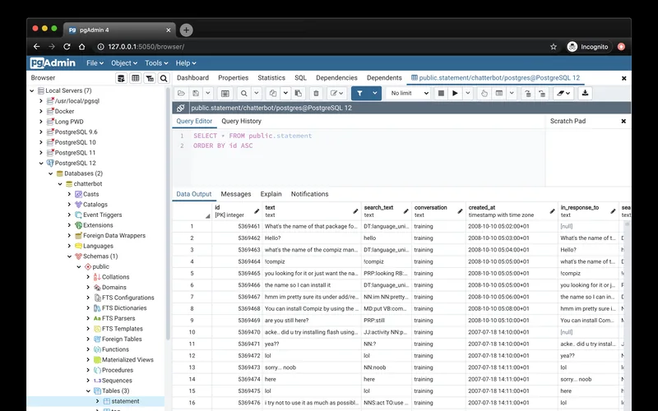Open the Query Tool from Browser panel
Image resolution: width=658 pixels, height=411 pixels.
pyautogui.click(x=121, y=78)
